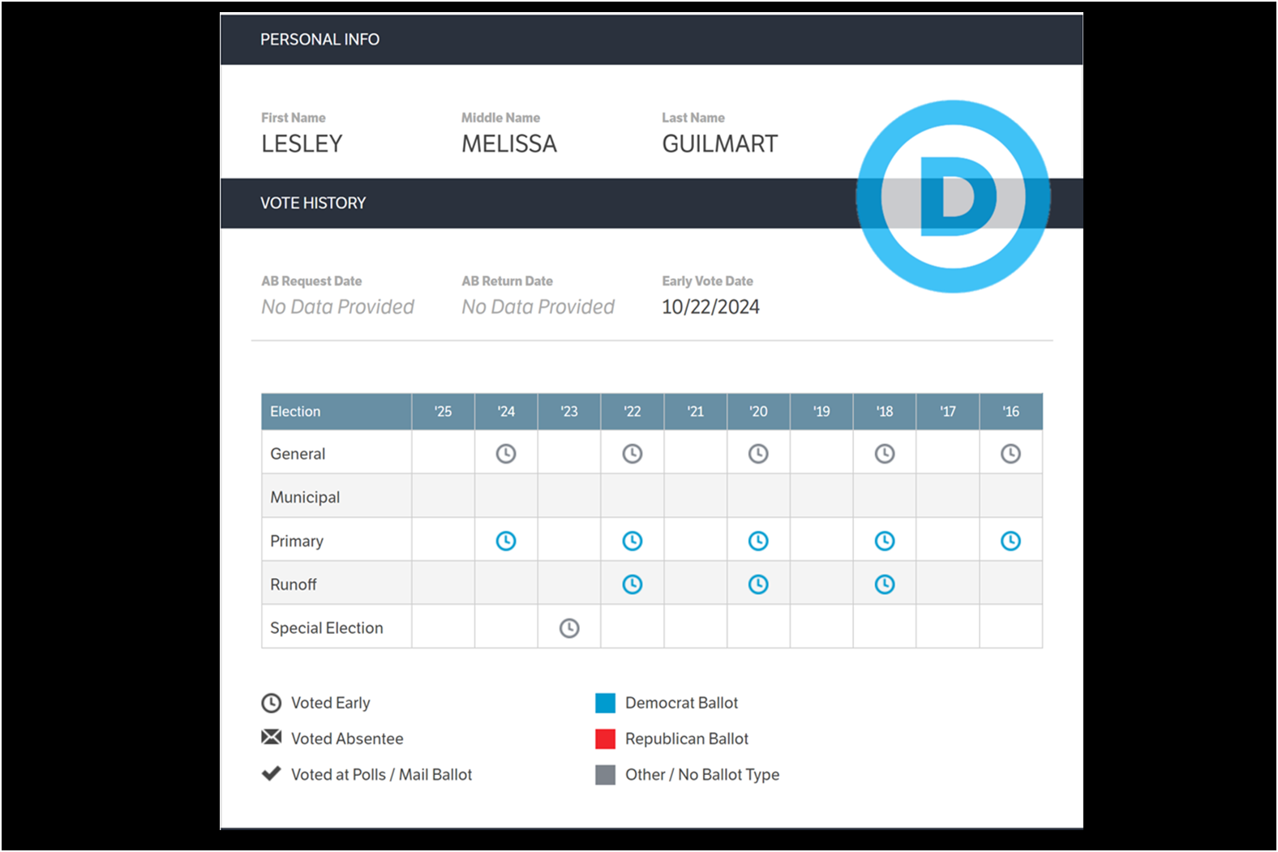Screen dimensions: 1278x852
Task: Click the 2022 Primary Democrat clock icon
Action: (x=633, y=541)
